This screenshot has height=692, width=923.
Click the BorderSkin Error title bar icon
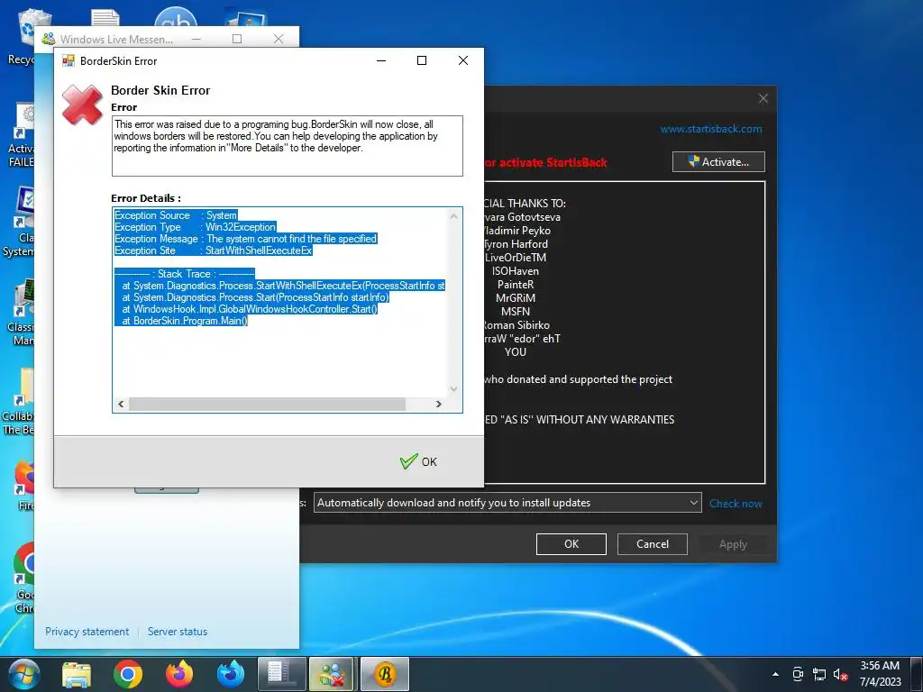click(69, 60)
